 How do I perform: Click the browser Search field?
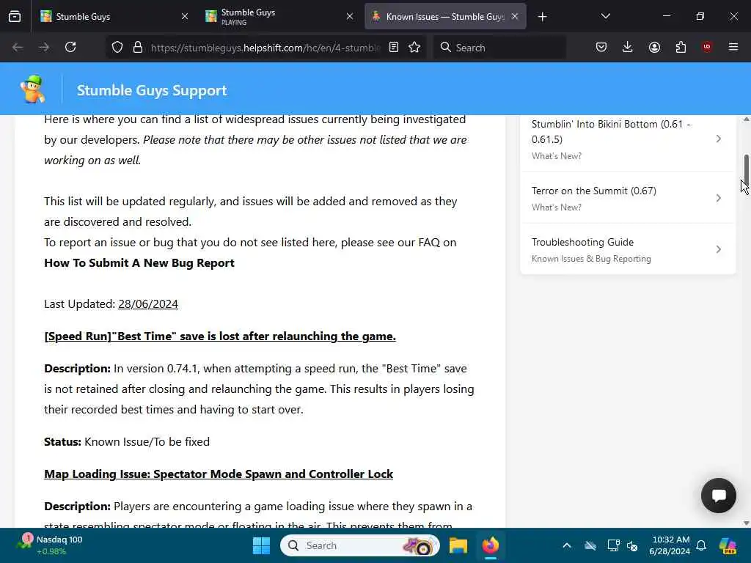(499, 48)
